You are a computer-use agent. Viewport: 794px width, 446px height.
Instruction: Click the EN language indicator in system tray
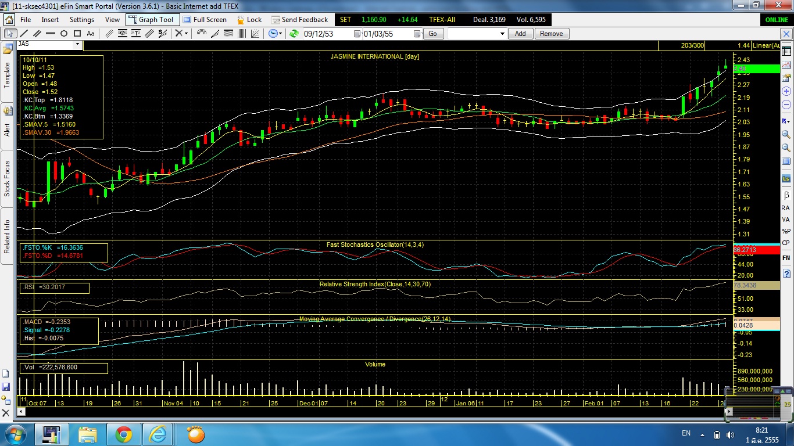[686, 433]
